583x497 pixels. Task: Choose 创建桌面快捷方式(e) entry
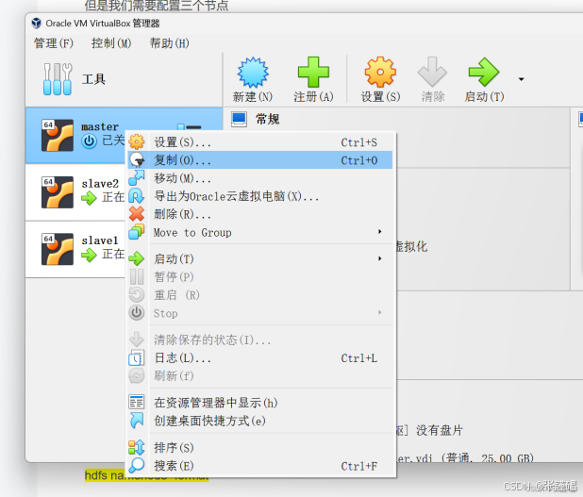click(259, 421)
